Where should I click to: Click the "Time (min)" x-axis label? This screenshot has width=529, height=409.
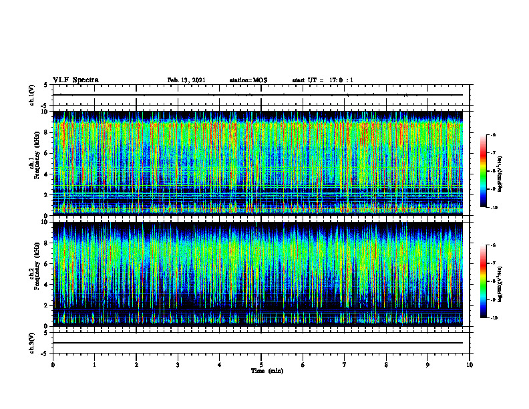click(x=267, y=371)
